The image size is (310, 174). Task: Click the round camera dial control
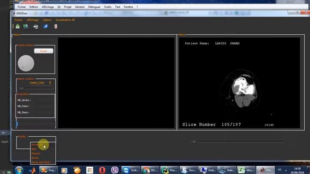26,63
